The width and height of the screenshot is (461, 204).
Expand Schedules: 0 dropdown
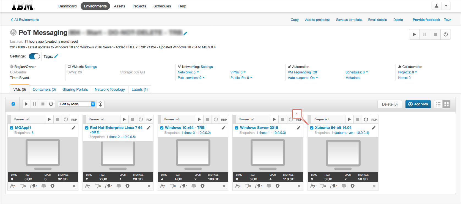[356, 72]
